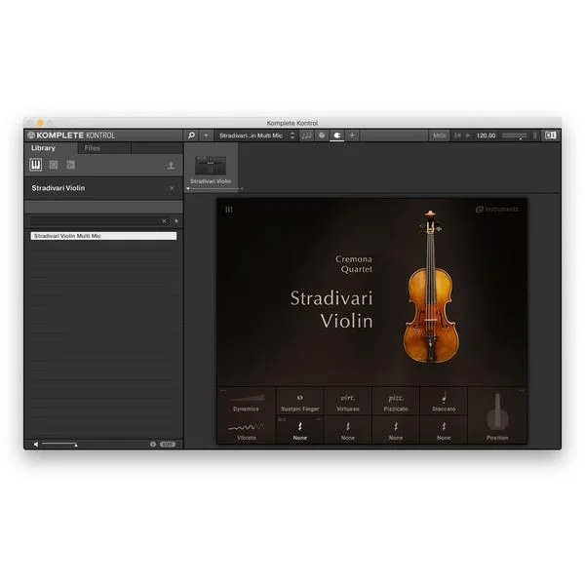Adjust the prehear volume slider
The image size is (585, 585).
(59, 445)
